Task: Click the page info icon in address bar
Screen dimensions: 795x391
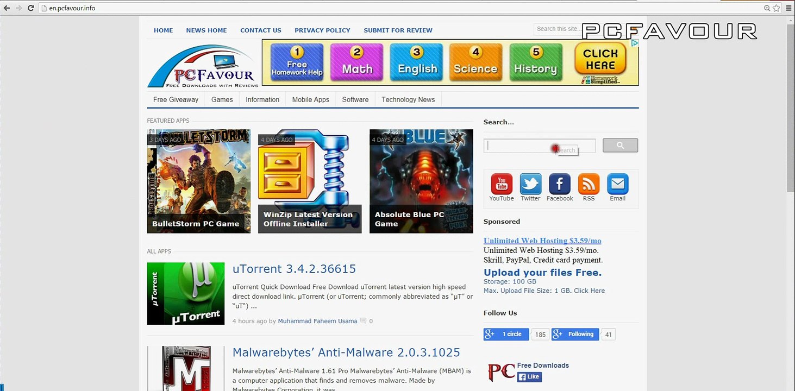Action: (x=43, y=8)
